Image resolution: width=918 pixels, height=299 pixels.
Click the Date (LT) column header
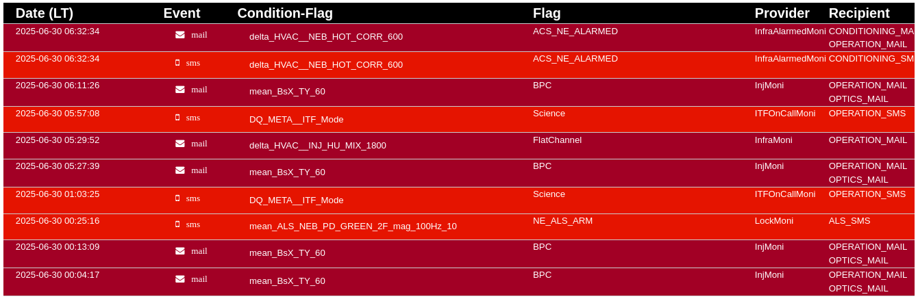click(x=45, y=13)
